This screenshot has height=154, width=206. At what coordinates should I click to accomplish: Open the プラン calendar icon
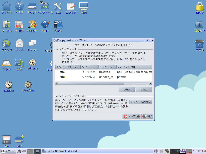pos(6,62)
